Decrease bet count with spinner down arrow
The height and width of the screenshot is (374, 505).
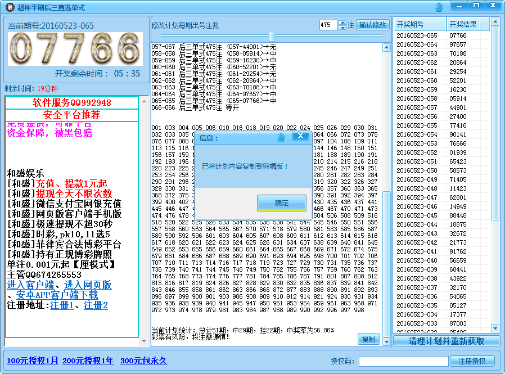pyautogui.click(x=342, y=28)
